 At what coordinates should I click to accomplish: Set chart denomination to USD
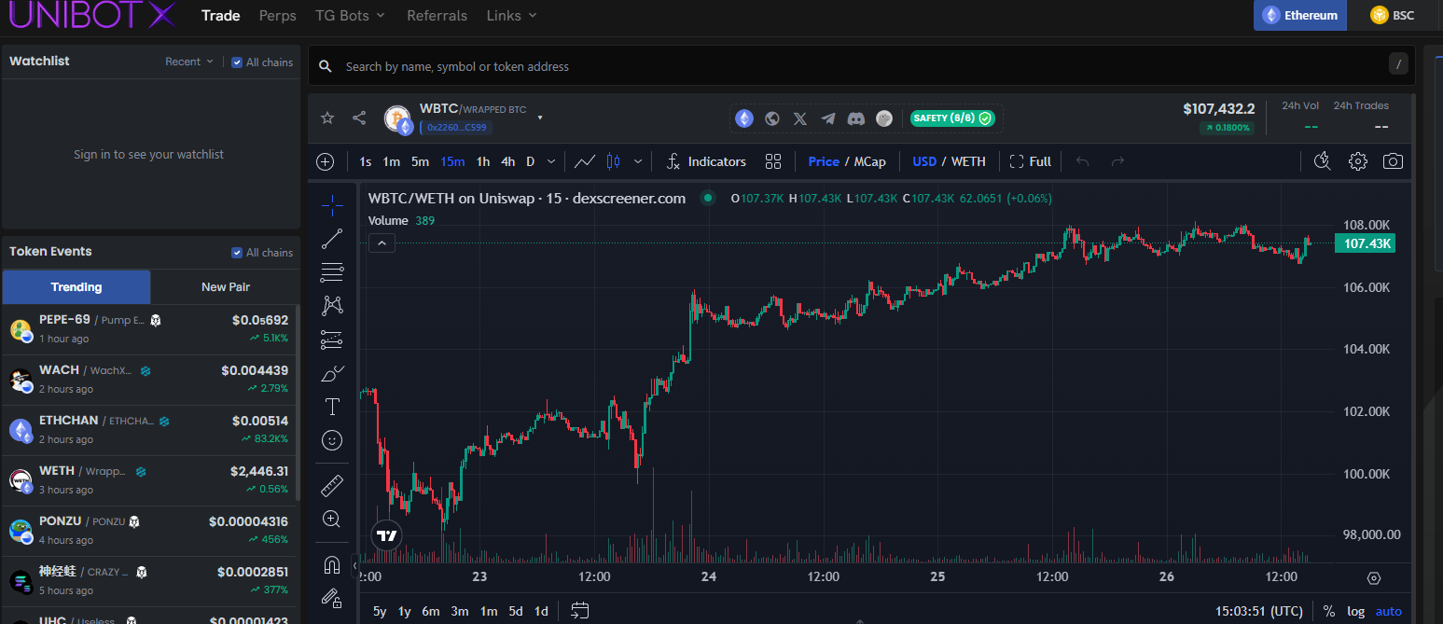(924, 161)
